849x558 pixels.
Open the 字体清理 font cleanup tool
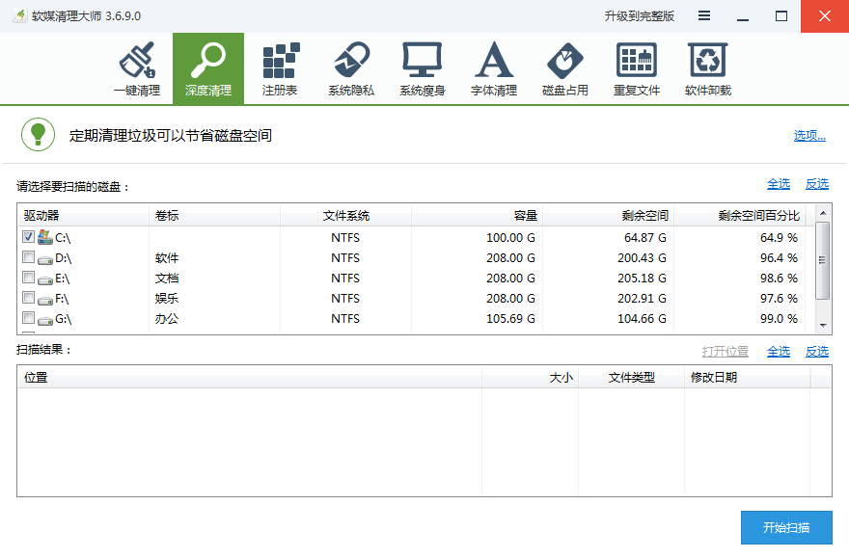[x=494, y=68]
